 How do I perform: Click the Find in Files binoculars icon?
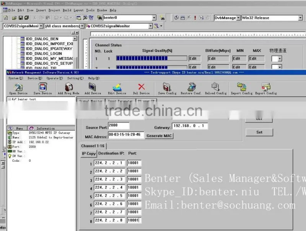[x=99, y=18]
